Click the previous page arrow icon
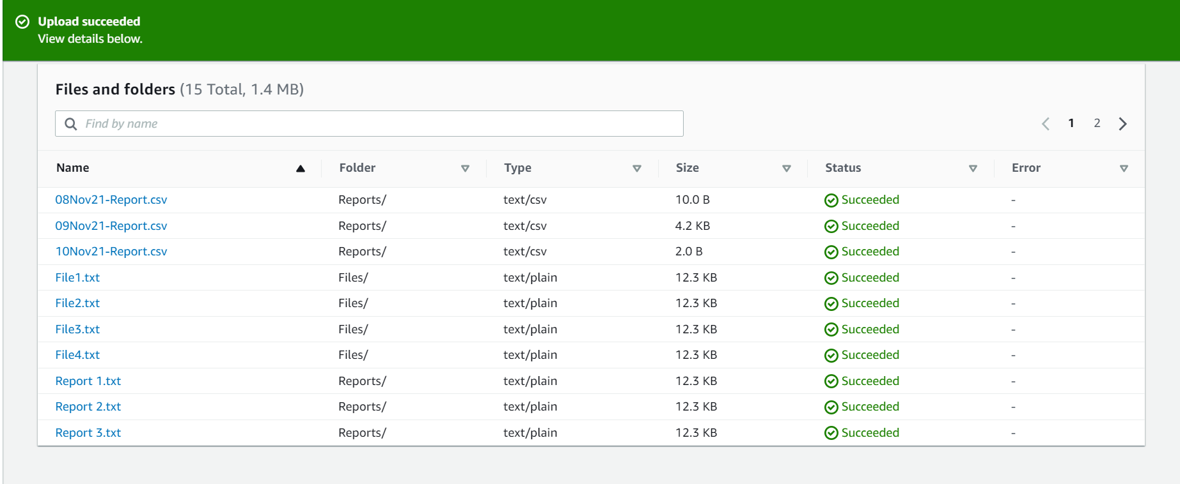This screenshot has height=484, width=1180. pos(1046,124)
